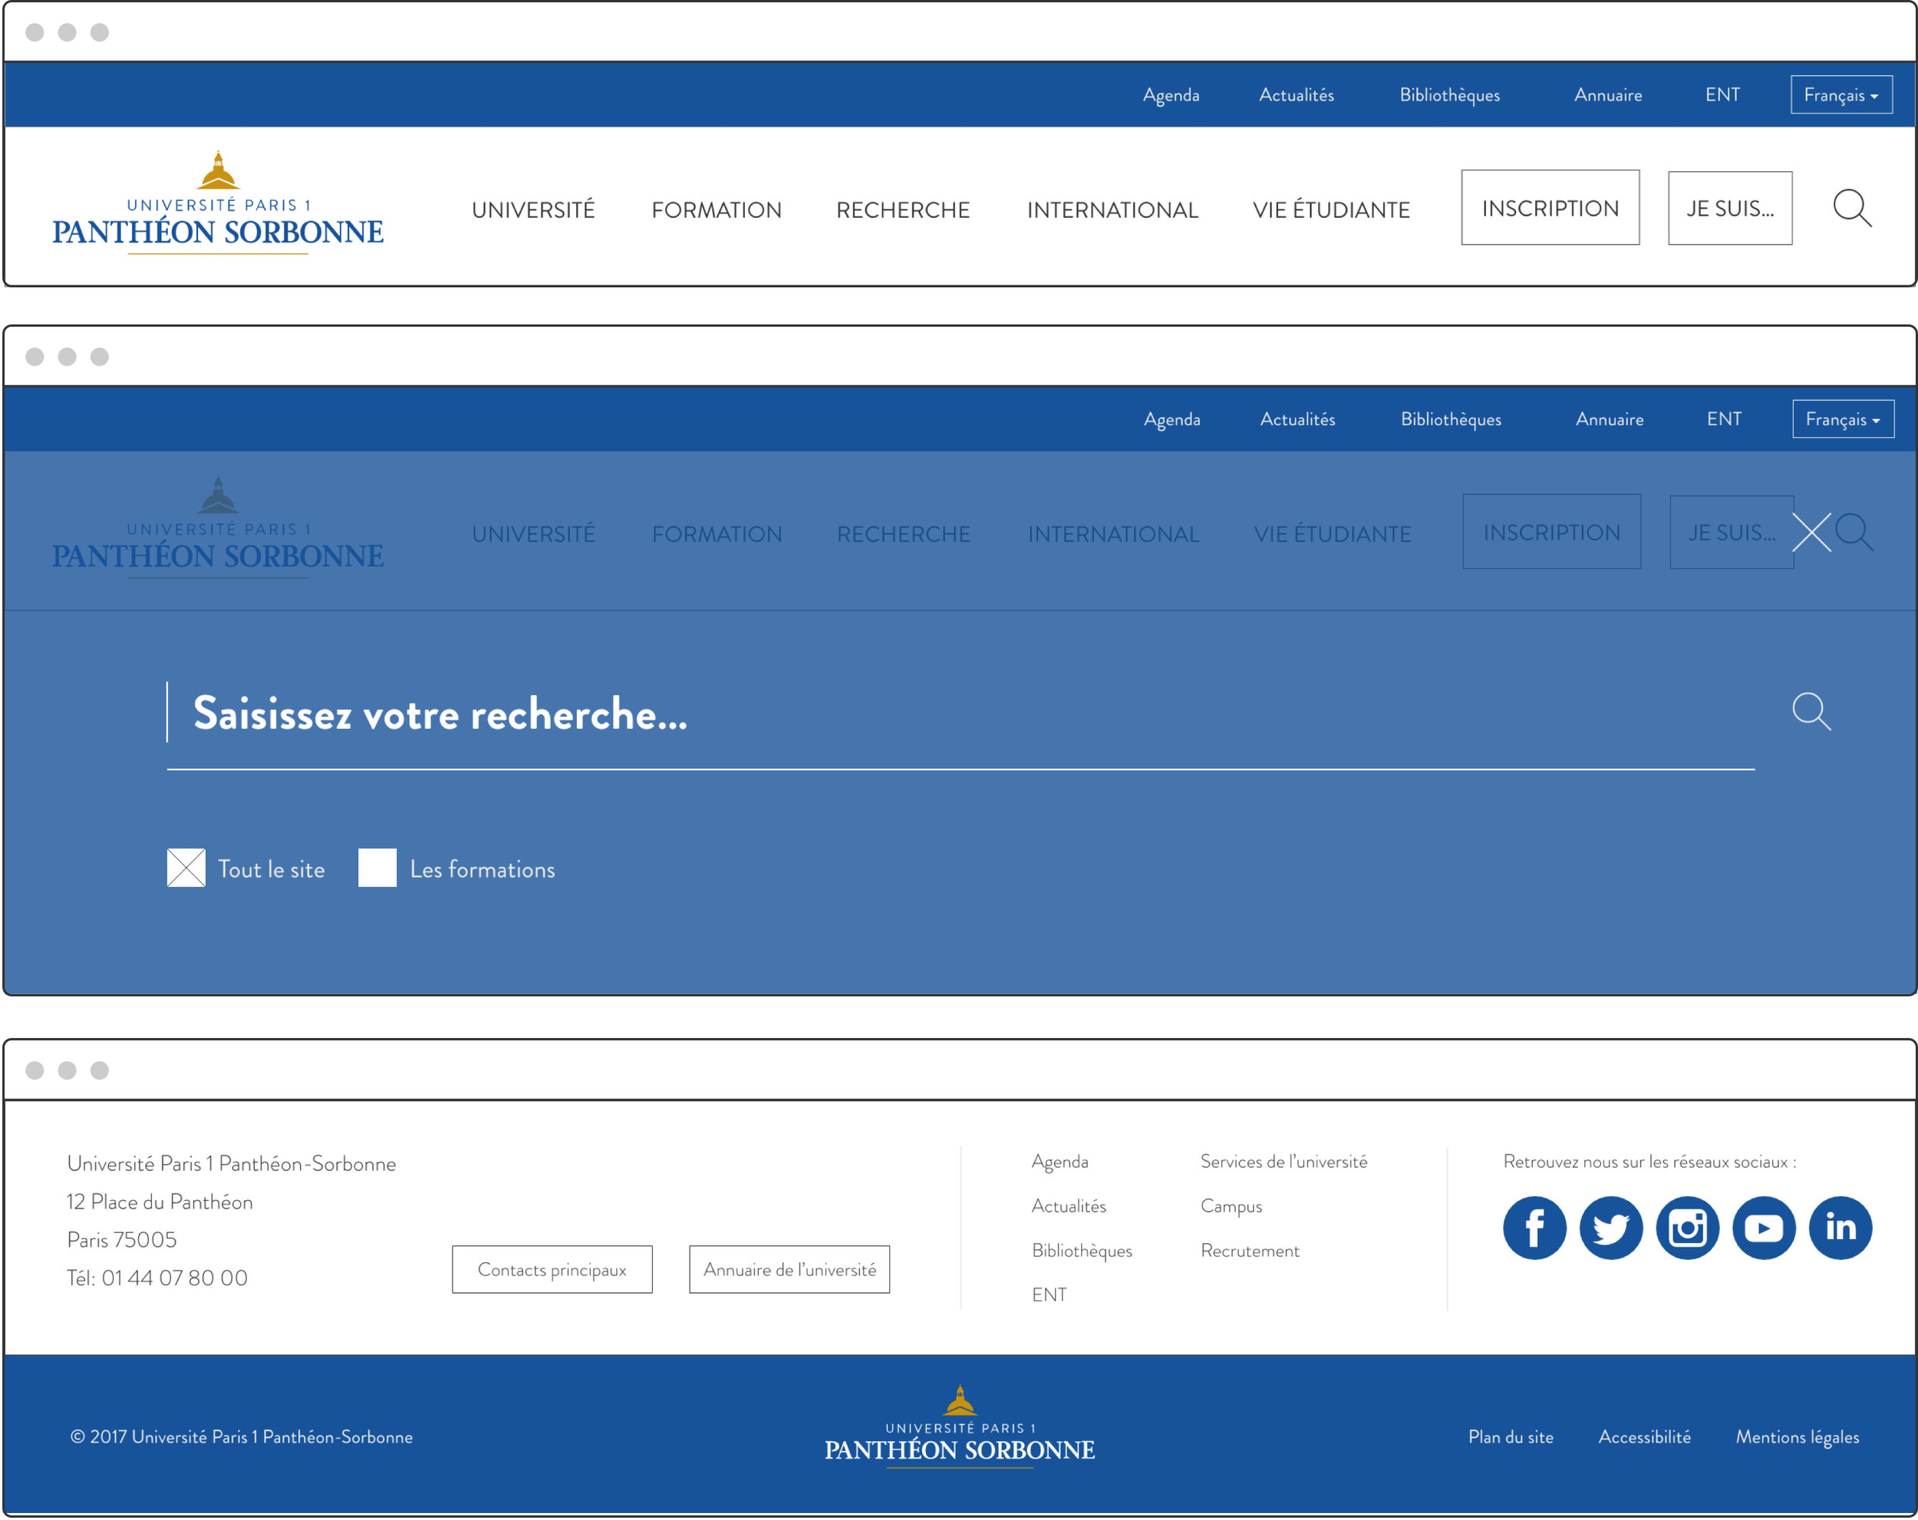Click Actualités in the search window's blue bar
This screenshot has width=1918, height=1520.
1297,418
